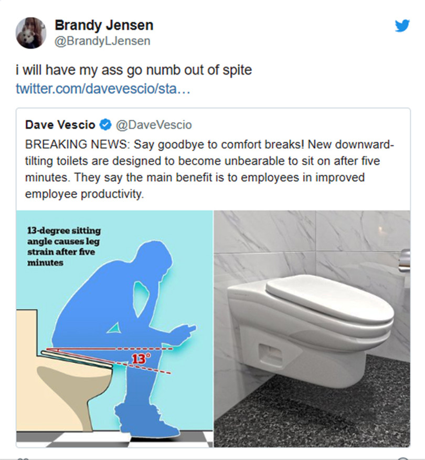Open the 13-degree sitting angle infographic
This screenshot has width=425, height=460.
point(114,329)
